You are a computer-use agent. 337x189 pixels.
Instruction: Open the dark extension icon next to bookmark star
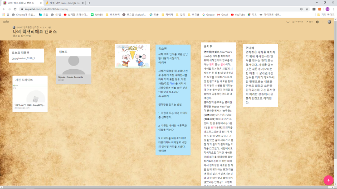click(x=314, y=9)
